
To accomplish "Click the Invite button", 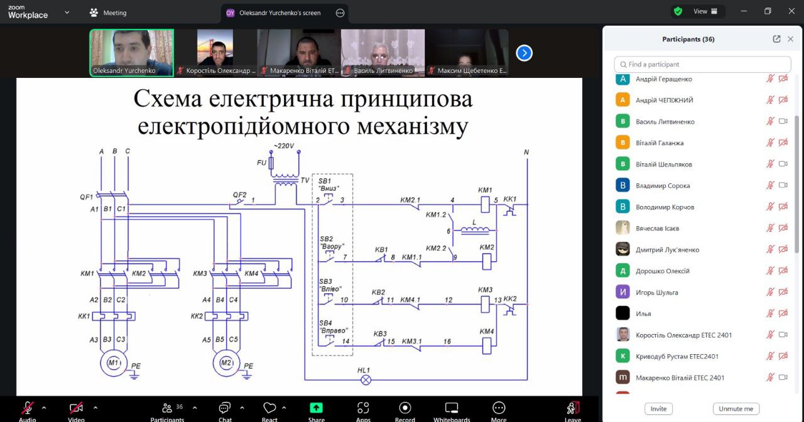I will [x=658, y=409].
